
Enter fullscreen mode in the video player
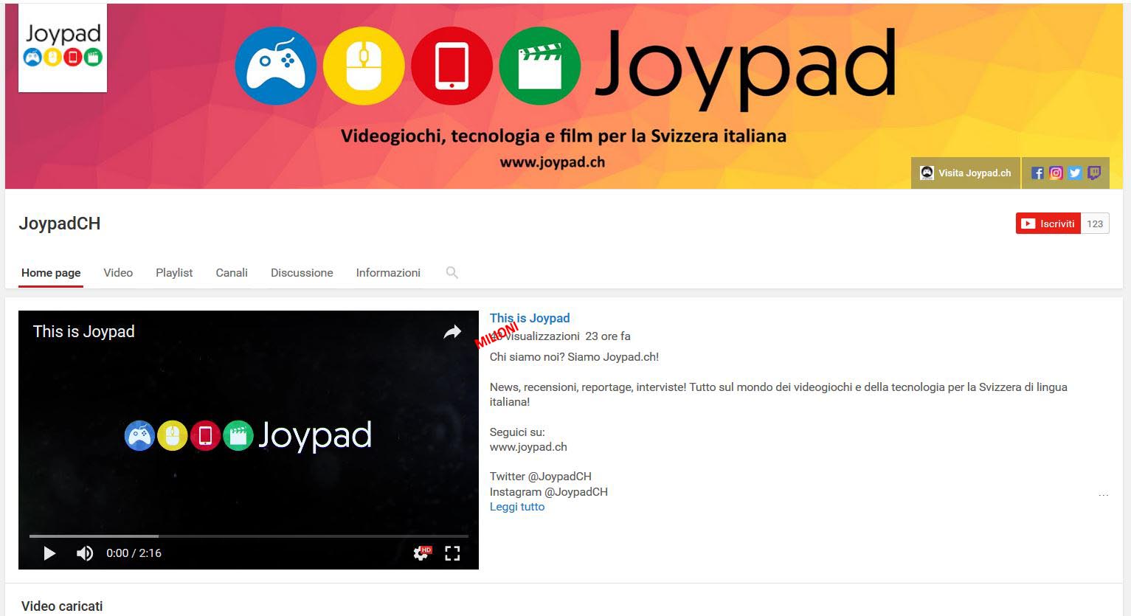452,553
